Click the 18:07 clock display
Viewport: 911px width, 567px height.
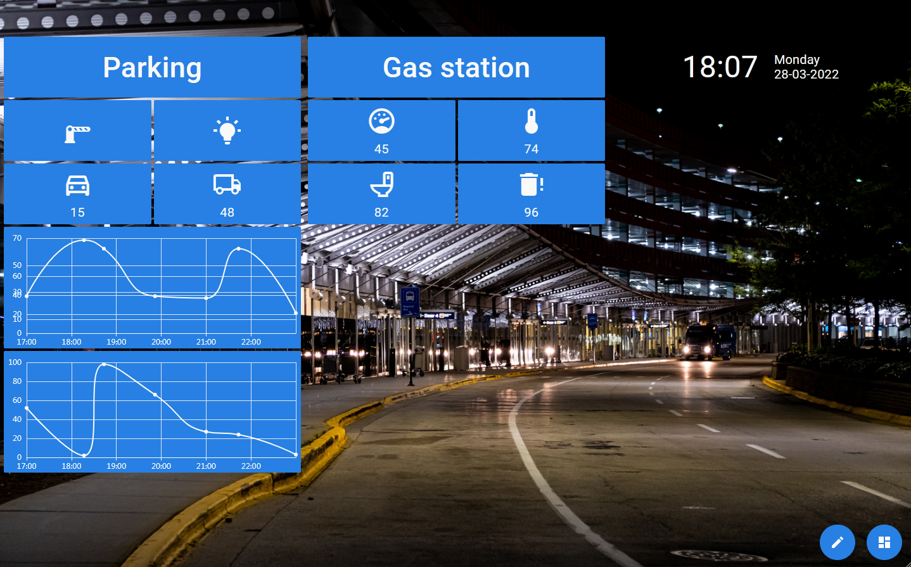[720, 67]
